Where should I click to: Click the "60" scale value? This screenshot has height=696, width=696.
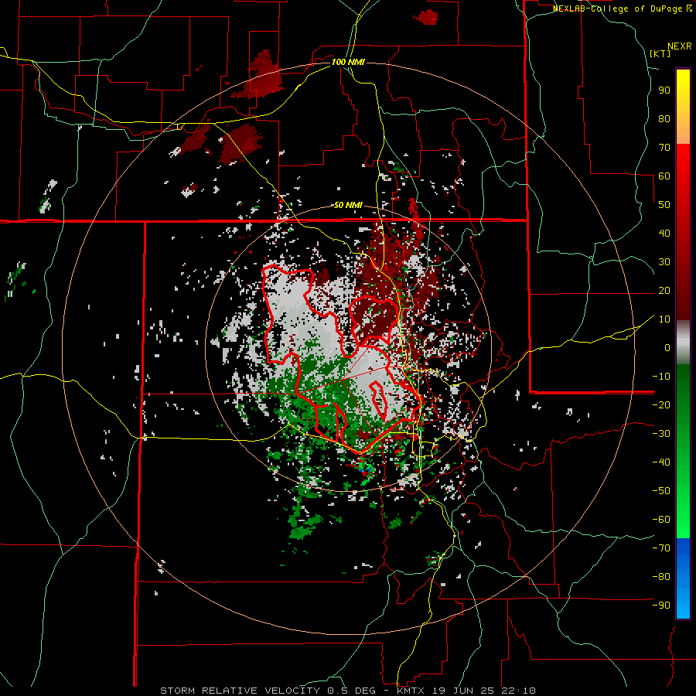[x=664, y=176]
